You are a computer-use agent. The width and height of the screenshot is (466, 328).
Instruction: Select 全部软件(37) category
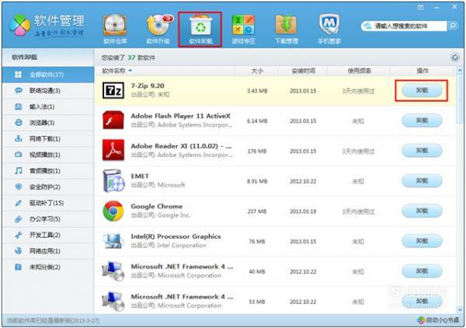pos(48,75)
